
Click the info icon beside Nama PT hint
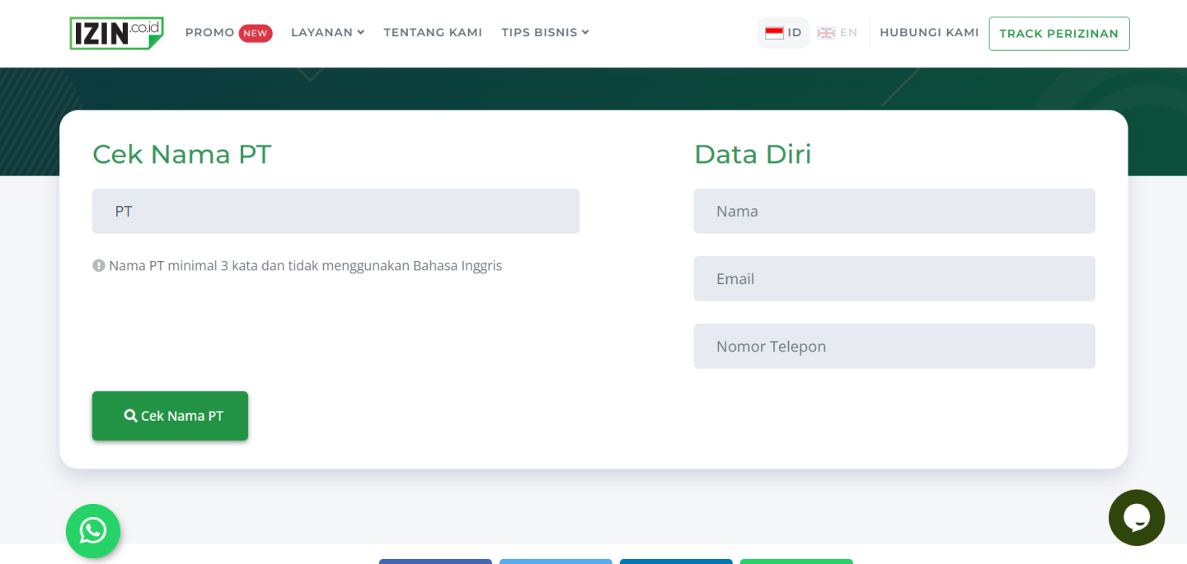[99, 266]
